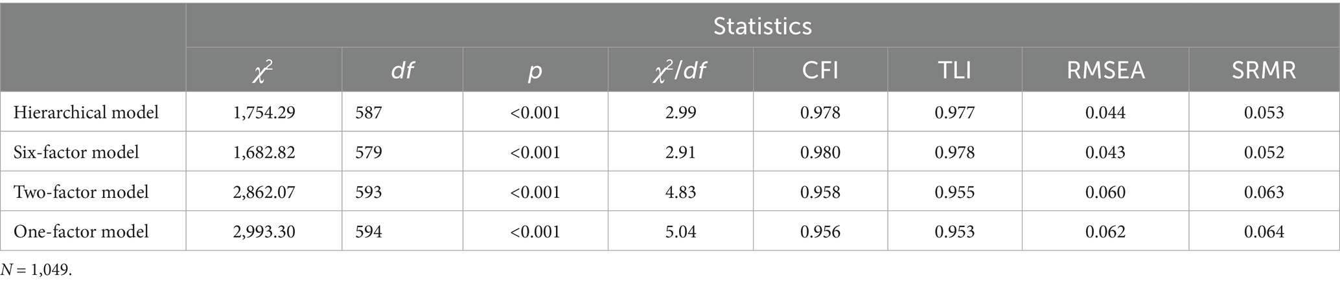Click the Six-factor model row label
This screenshot has height=284, width=1340.
(x=76, y=152)
